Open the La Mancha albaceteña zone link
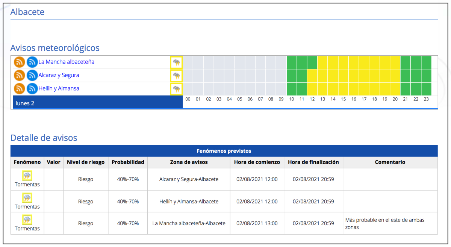This screenshot has width=451, height=247. click(67, 62)
